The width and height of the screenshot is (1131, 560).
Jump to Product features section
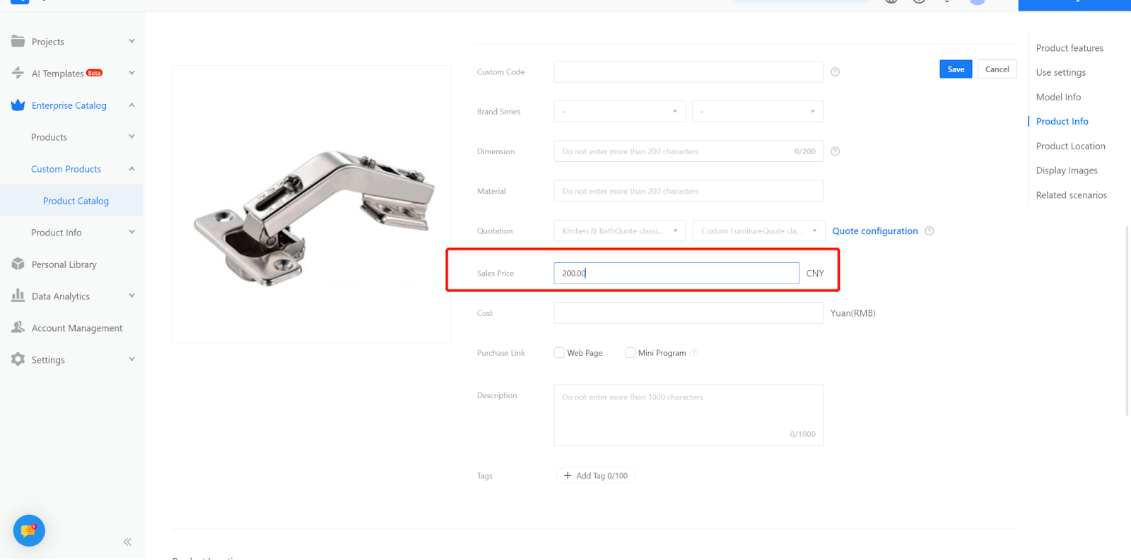(x=1070, y=48)
